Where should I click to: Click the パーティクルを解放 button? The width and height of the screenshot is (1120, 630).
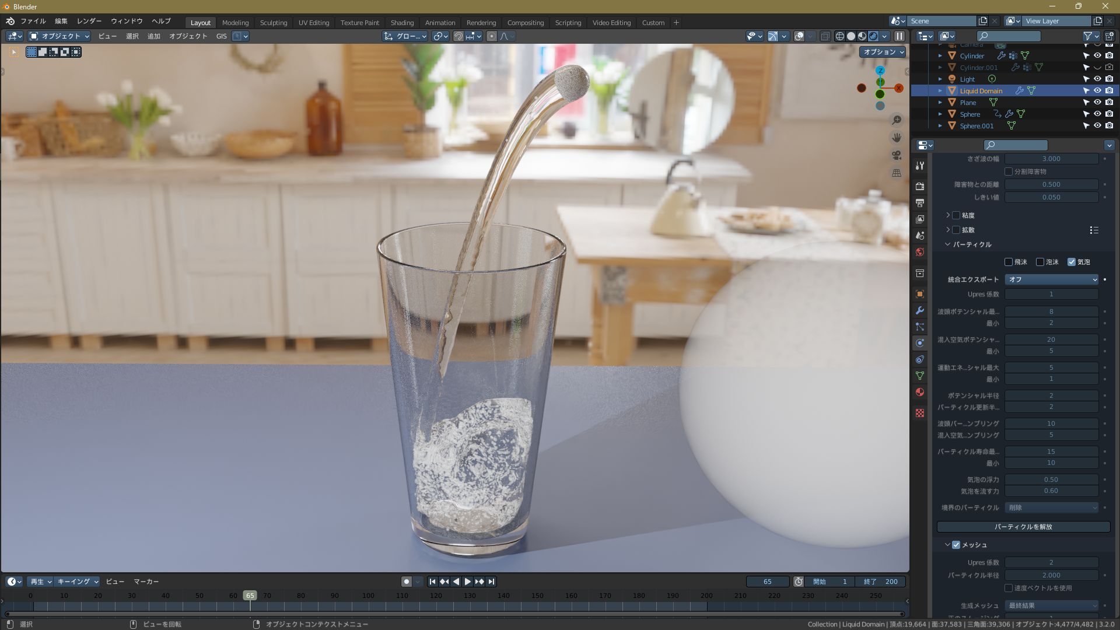(1023, 527)
